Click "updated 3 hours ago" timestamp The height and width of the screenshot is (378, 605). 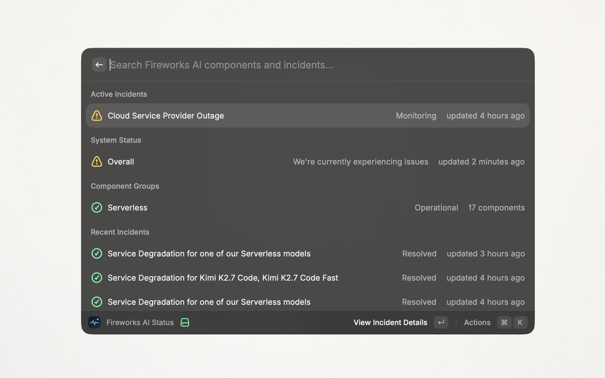(486, 254)
